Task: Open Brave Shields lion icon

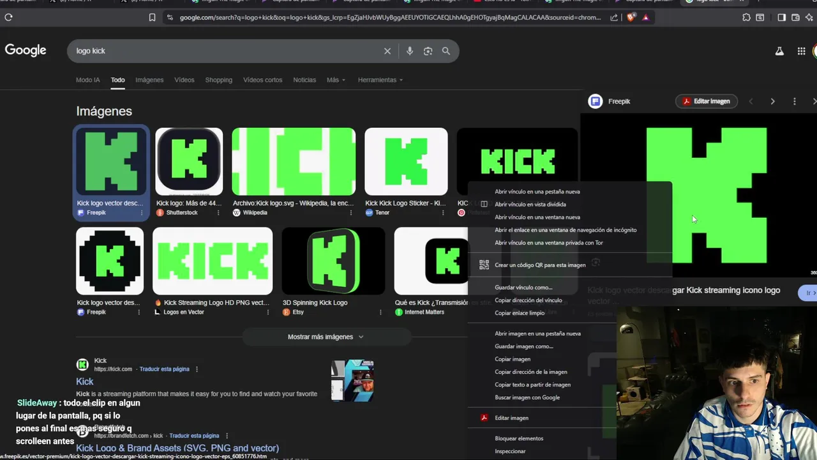Action: click(x=631, y=17)
